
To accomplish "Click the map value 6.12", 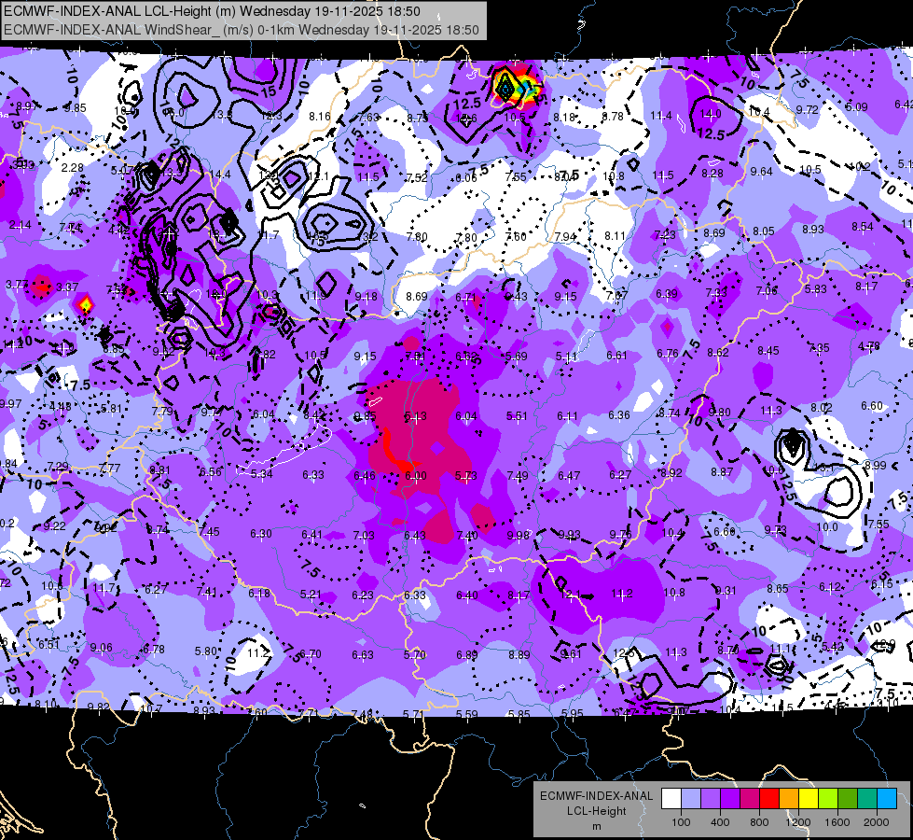I will 830,586.
